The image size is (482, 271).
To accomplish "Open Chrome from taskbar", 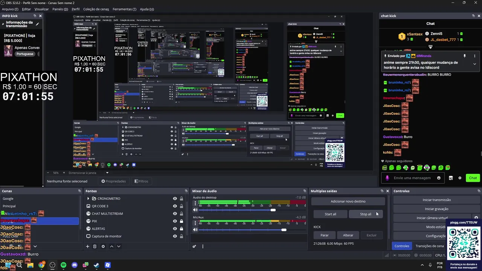I will [41, 265].
